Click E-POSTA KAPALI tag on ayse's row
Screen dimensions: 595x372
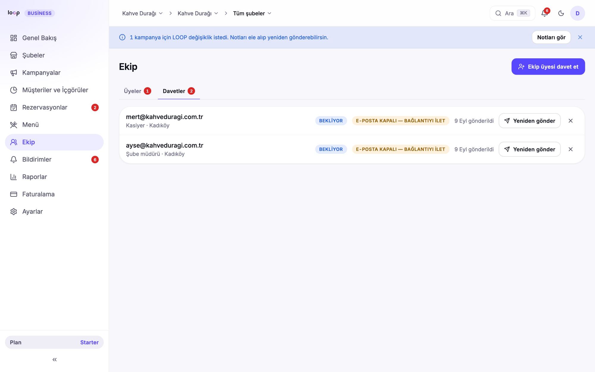coord(400,149)
